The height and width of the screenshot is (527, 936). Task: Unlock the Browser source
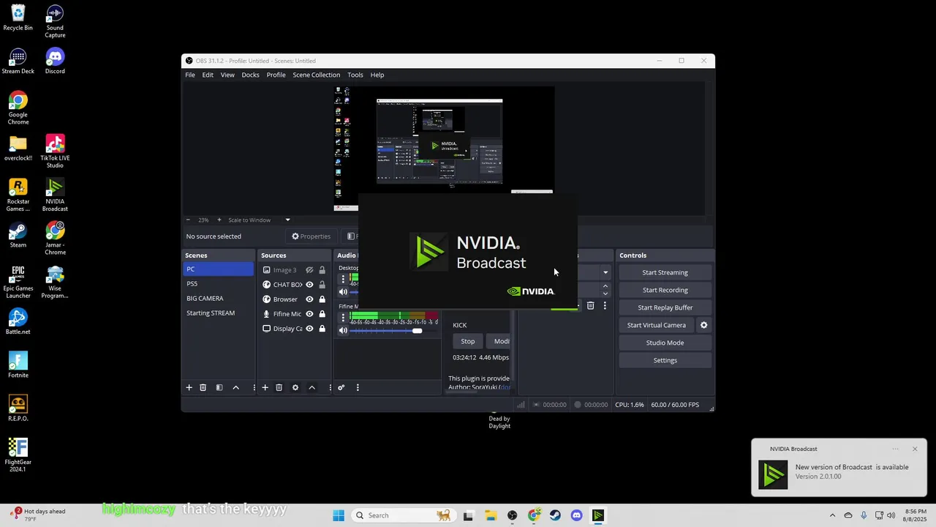[322, 299]
